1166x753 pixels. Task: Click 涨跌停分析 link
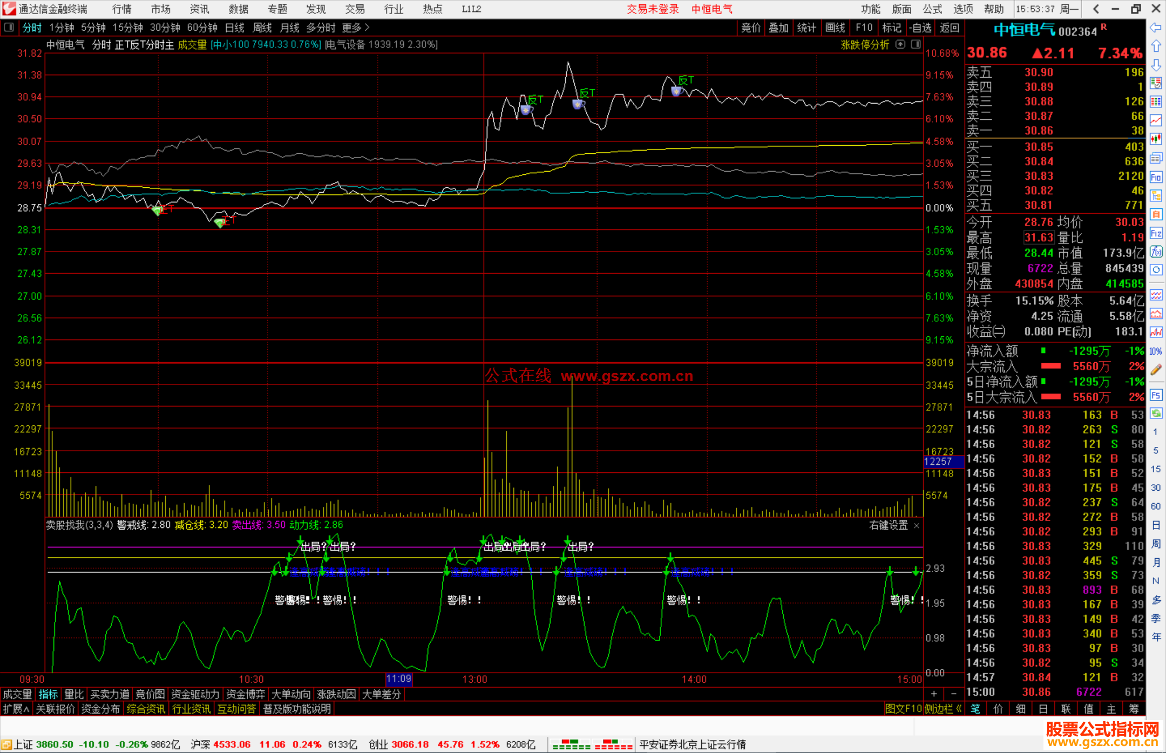[x=865, y=45]
